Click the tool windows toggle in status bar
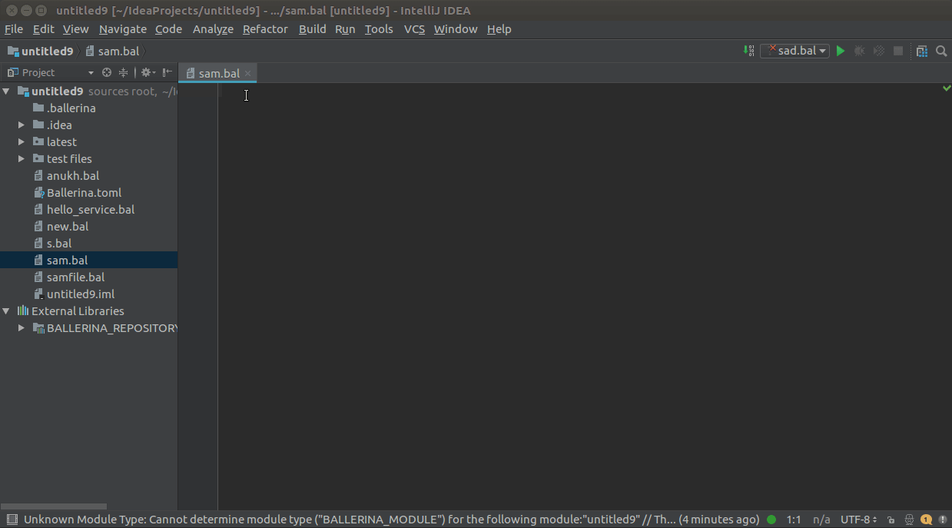Screen dimensions: 952x528 (x=12, y=520)
